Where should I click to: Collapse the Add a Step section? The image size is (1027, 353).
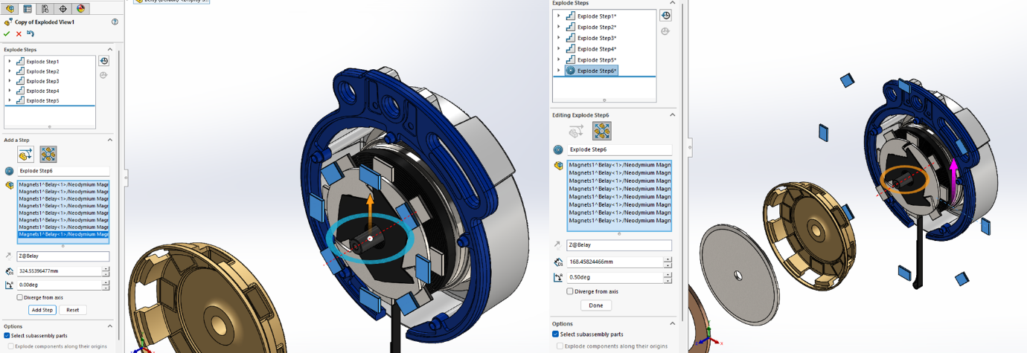[x=110, y=140]
